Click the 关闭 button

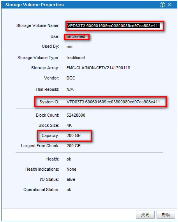145,215
